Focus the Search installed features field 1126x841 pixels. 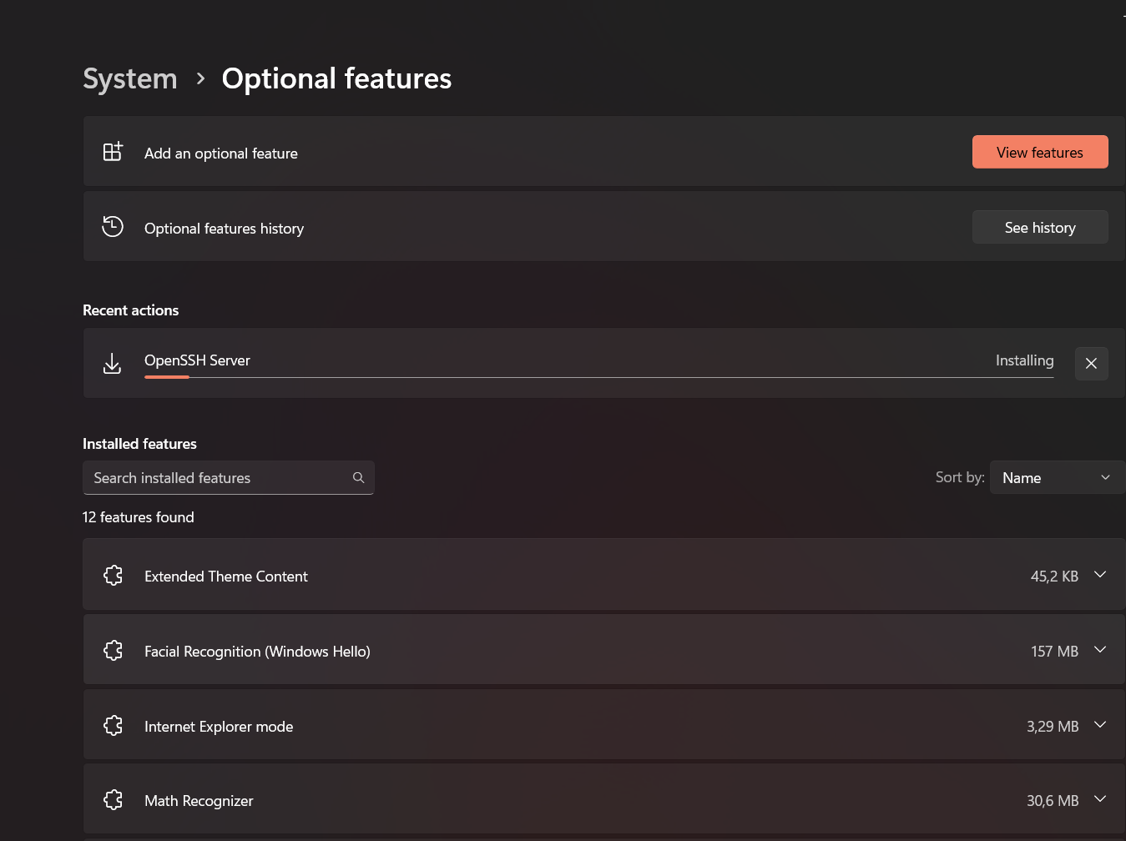(x=217, y=478)
